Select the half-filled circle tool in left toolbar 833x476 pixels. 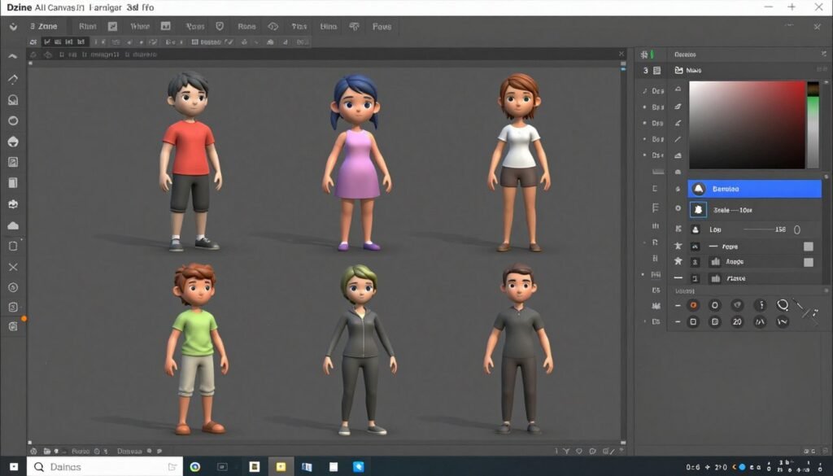click(x=13, y=142)
